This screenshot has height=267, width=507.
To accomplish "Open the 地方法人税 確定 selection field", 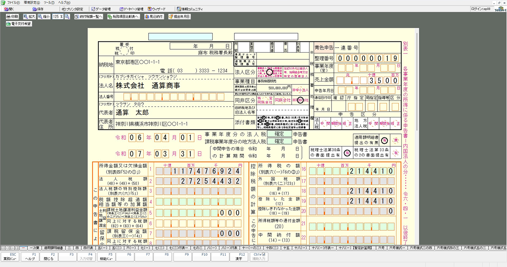I will click(279, 141).
